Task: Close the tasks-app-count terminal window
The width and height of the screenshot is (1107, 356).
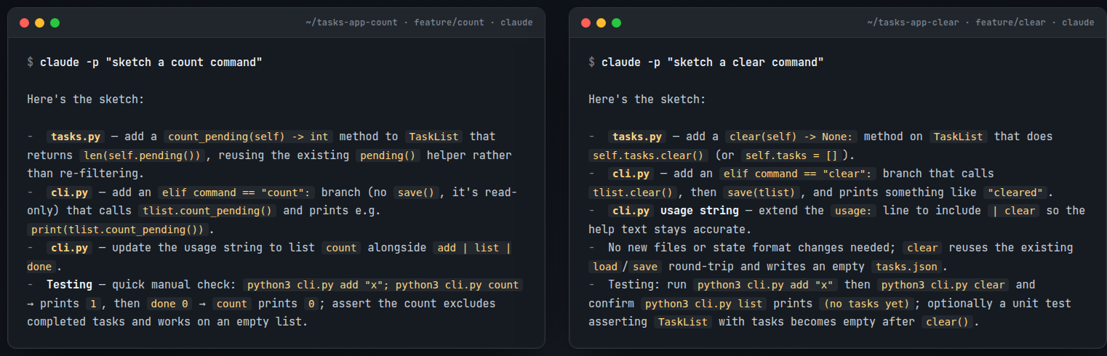Action: click(x=24, y=23)
